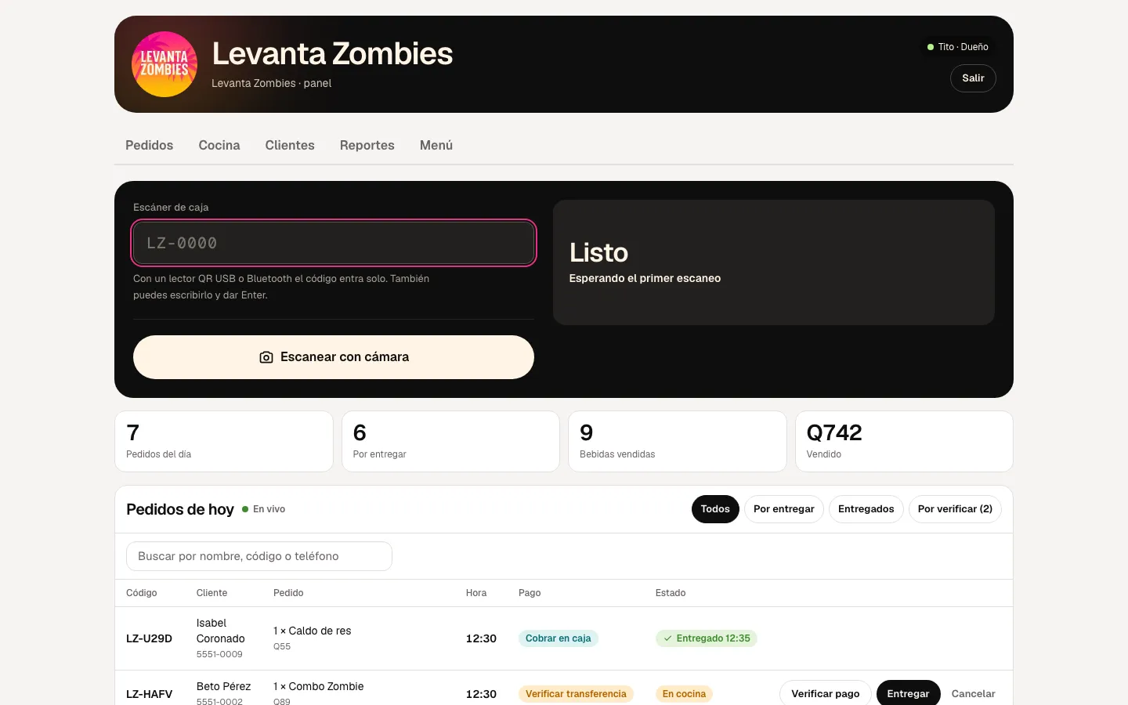Open the Pedidos tab
This screenshot has width=1128, height=705.
pos(149,145)
